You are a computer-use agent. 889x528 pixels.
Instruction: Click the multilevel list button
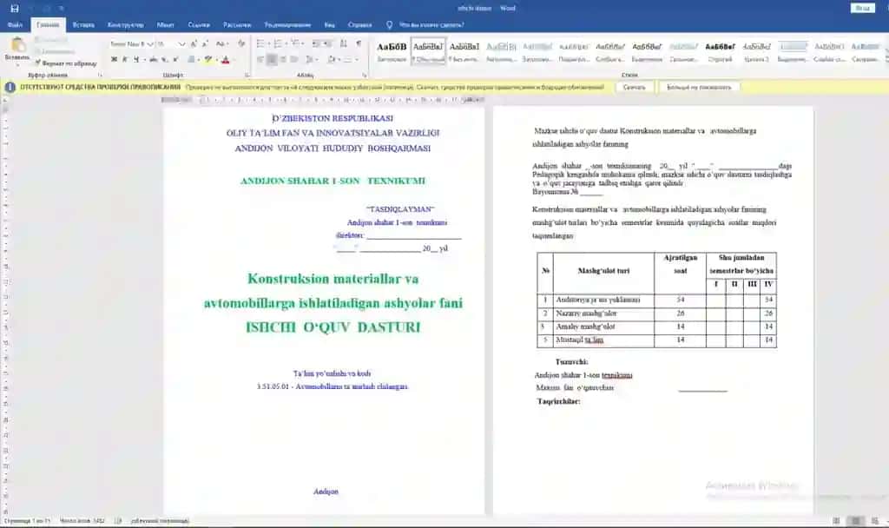295,43
